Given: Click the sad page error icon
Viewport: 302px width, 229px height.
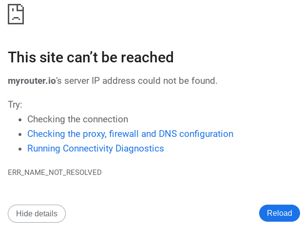Looking at the screenshot, I should coord(16,14).
